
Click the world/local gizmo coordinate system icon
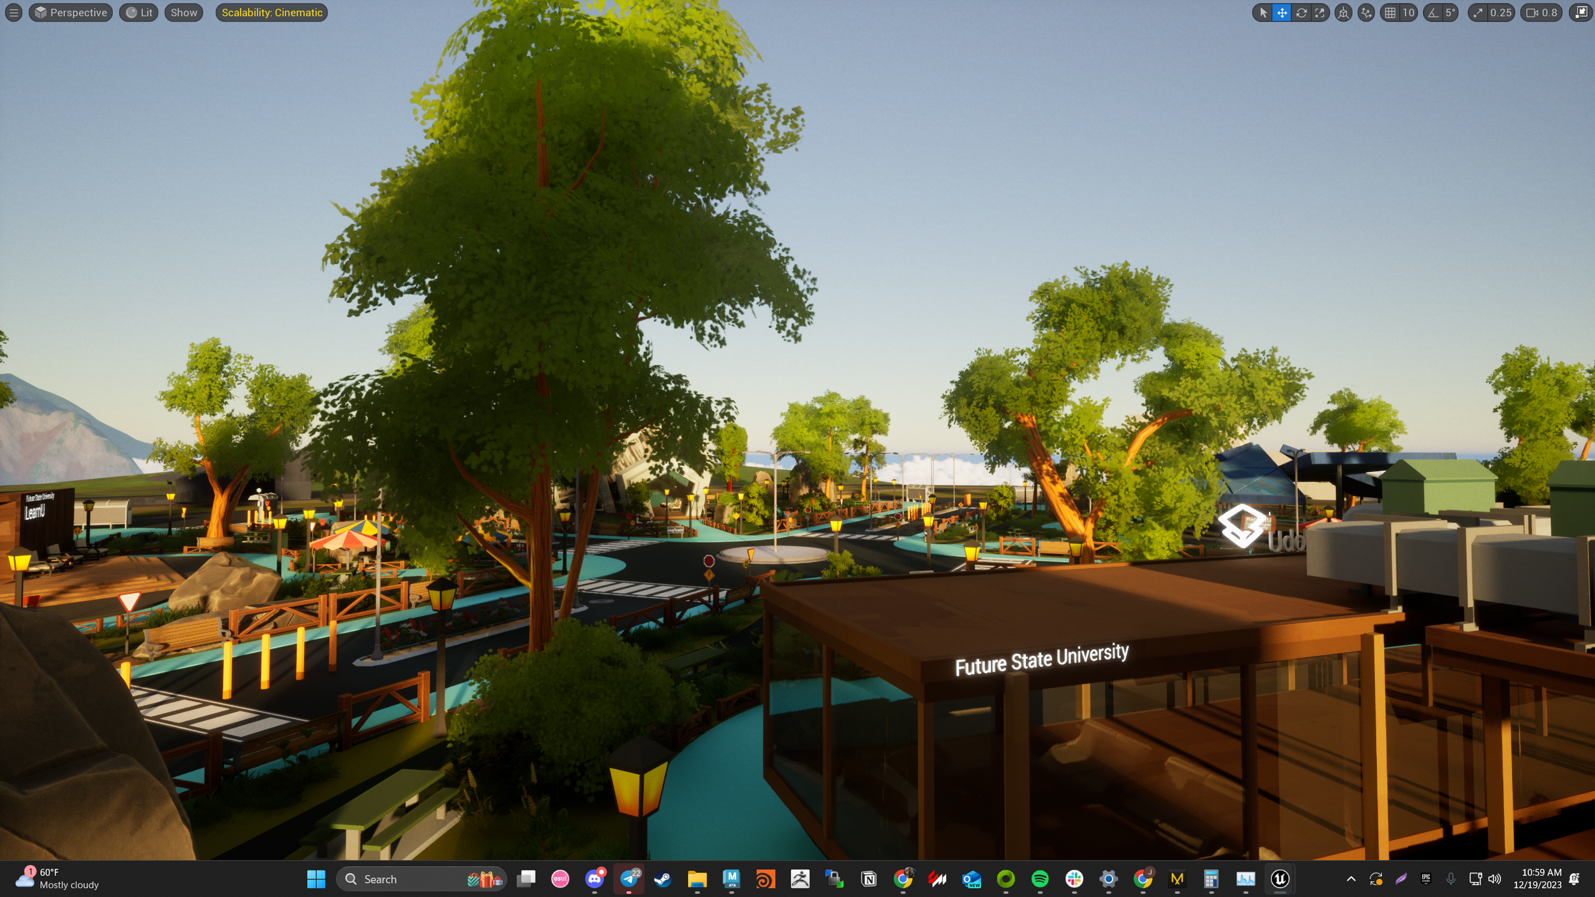(x=1343, y=12)
